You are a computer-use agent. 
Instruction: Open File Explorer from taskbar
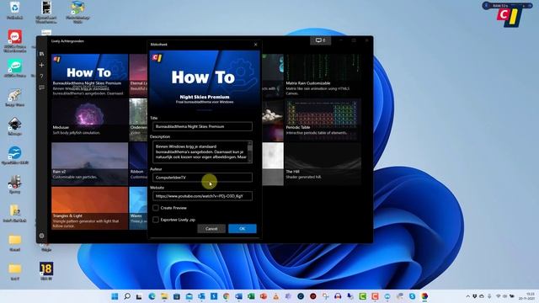click(x=164, y=296)
